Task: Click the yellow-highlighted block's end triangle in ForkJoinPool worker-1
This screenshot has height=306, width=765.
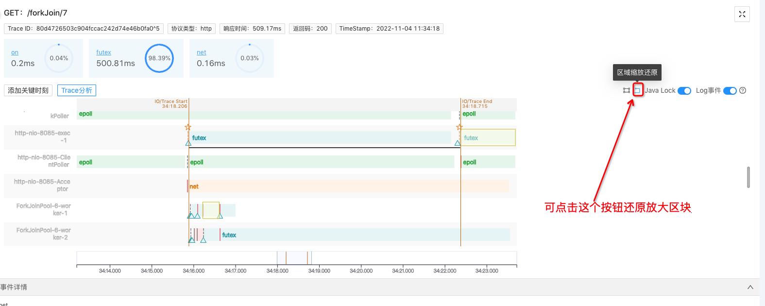Action: point(220,216)
